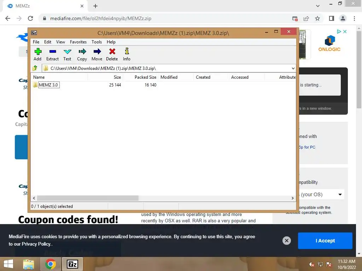Image resolution: width=362 pixels, height=271 pixels.
Task: Open the Help menu in 7-Zip
Action: coord(111,42)
